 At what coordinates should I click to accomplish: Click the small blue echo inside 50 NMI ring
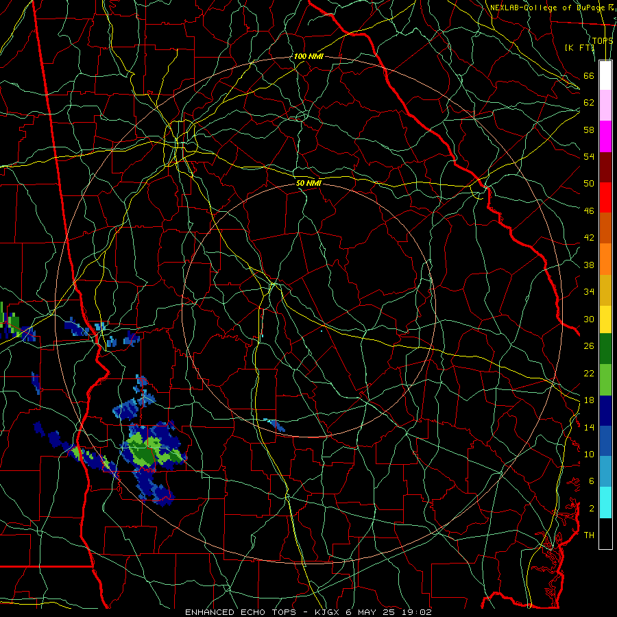point(275,425)
